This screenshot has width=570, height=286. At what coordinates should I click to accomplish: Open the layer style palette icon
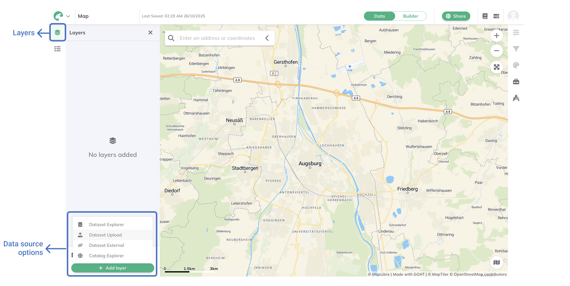point(516,65)
